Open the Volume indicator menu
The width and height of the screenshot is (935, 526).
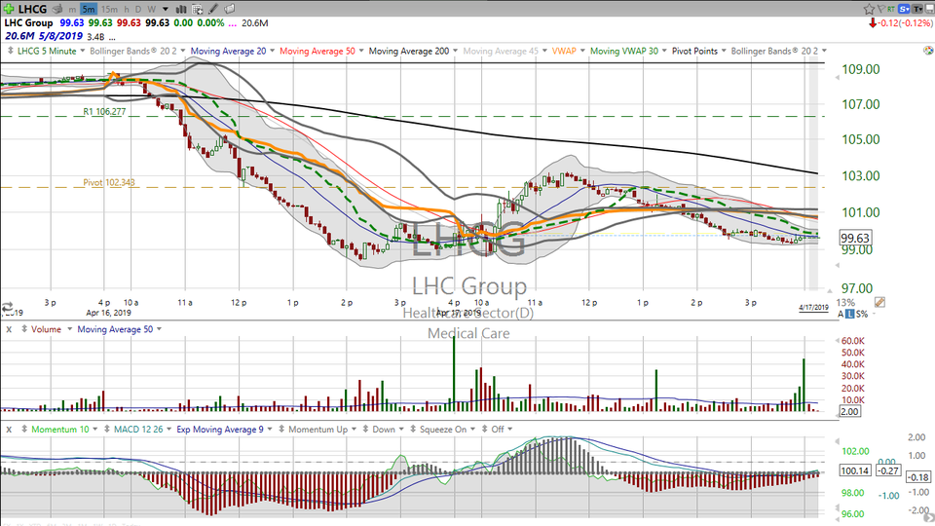(x=52, y=329)
